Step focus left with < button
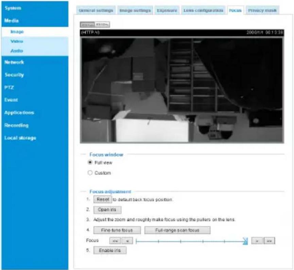The height and width of the screenshot is (270, 294). (127, 241)
